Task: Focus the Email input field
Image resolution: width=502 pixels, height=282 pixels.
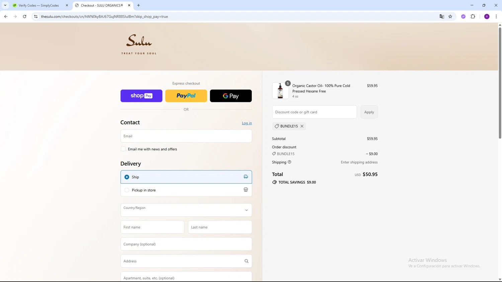Action: click(186, 136)
